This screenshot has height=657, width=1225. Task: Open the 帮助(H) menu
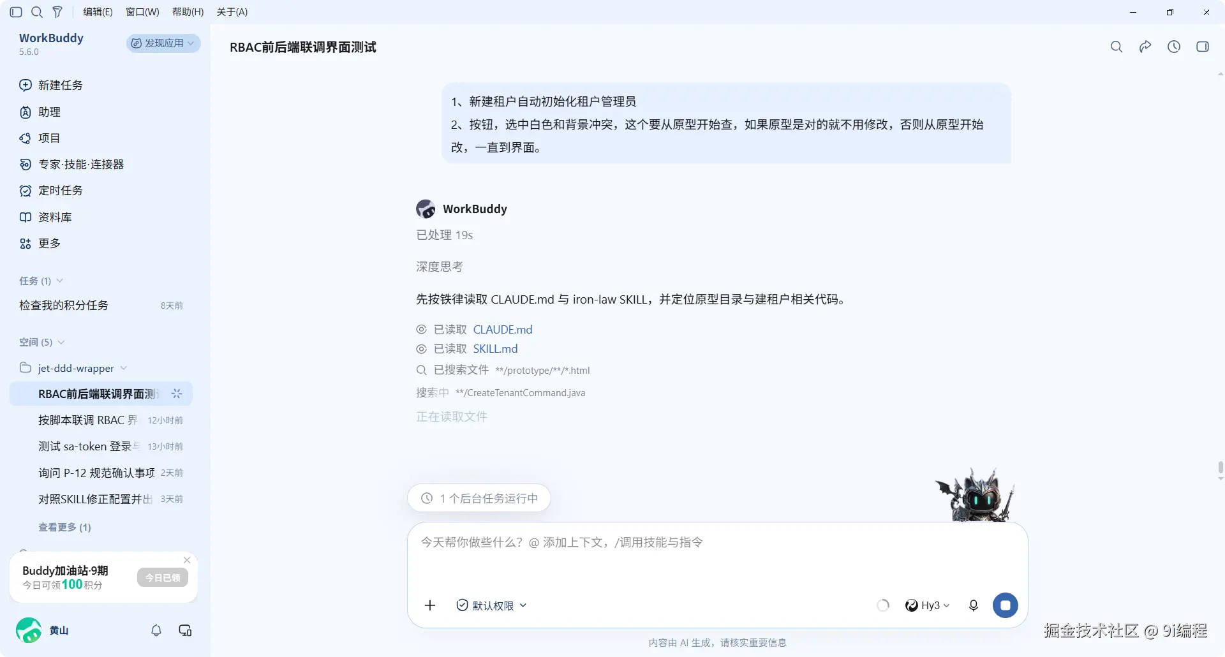tap(188, 12)
